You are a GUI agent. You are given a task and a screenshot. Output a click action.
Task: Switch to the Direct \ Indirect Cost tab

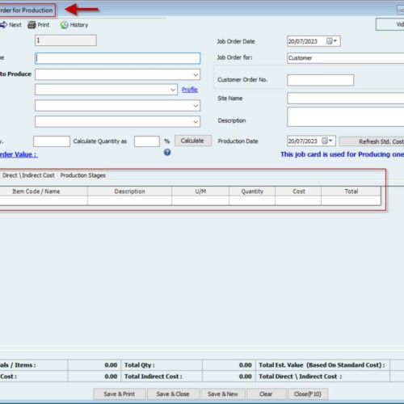28,175
